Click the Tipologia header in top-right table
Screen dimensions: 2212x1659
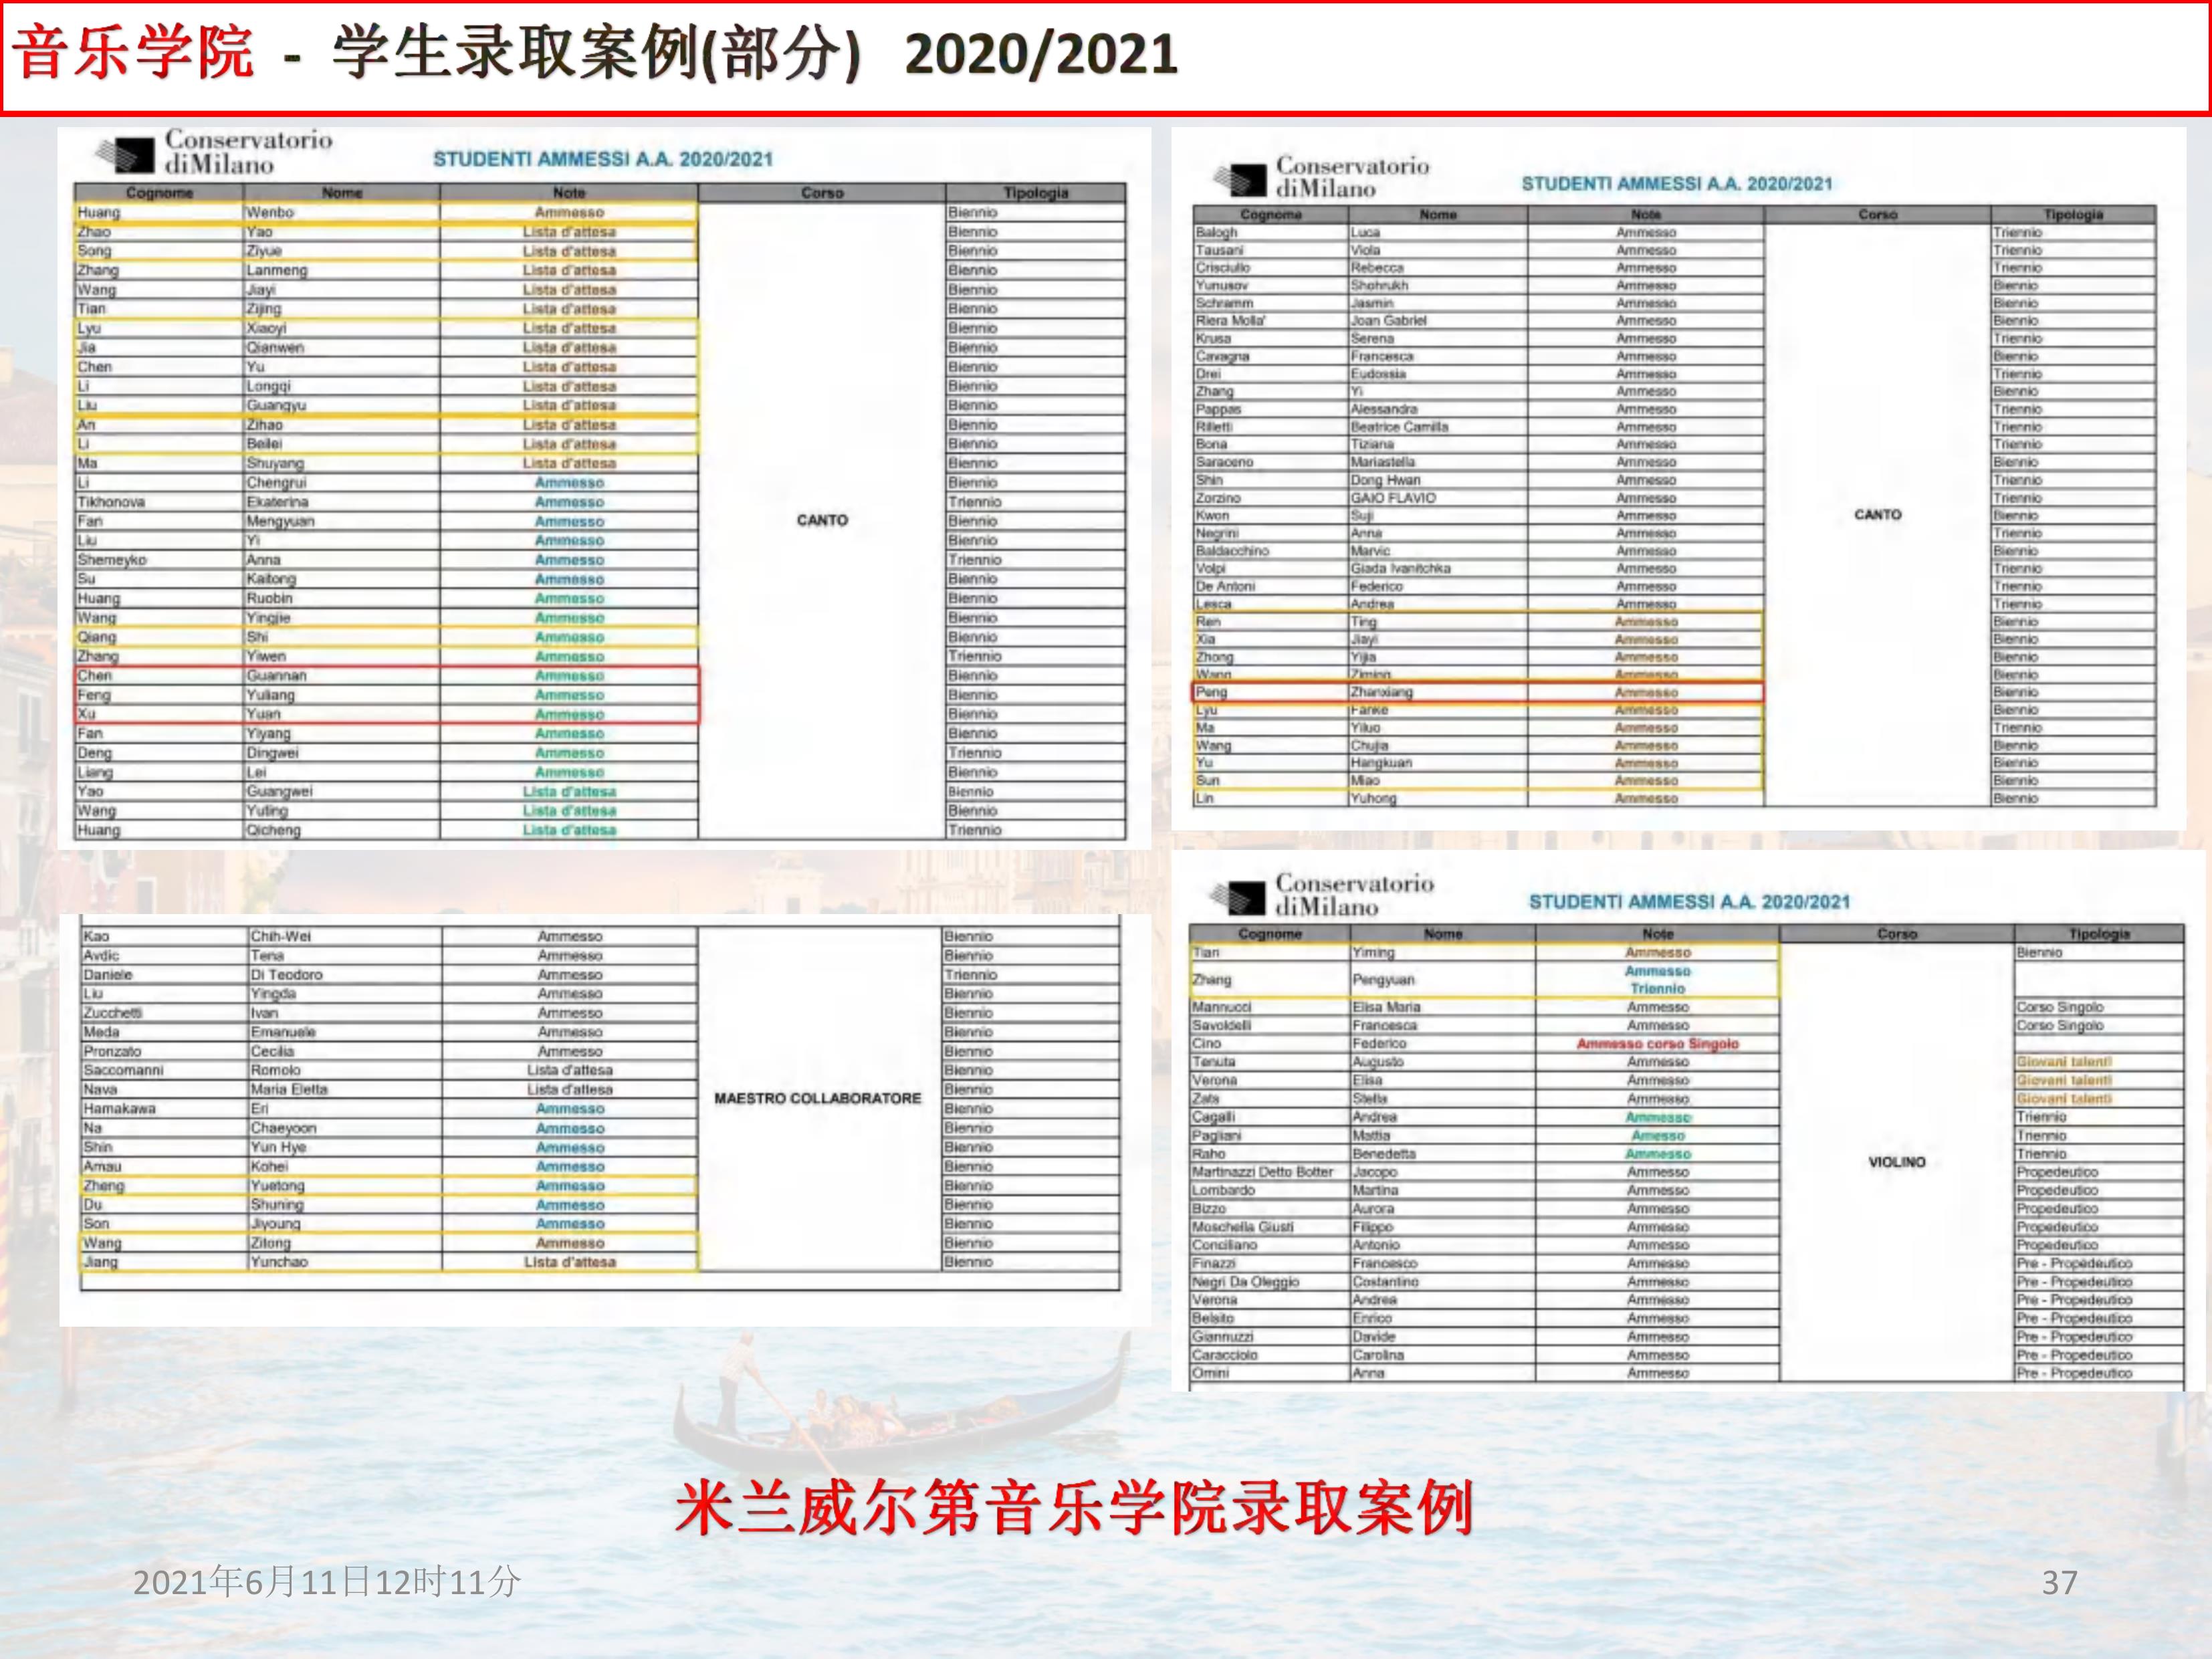pos(2073,215)
